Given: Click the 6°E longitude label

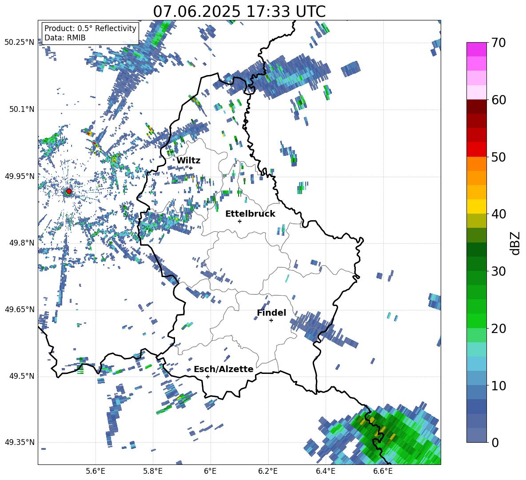Looking at the screenshot, I should (x=210, y=471).
